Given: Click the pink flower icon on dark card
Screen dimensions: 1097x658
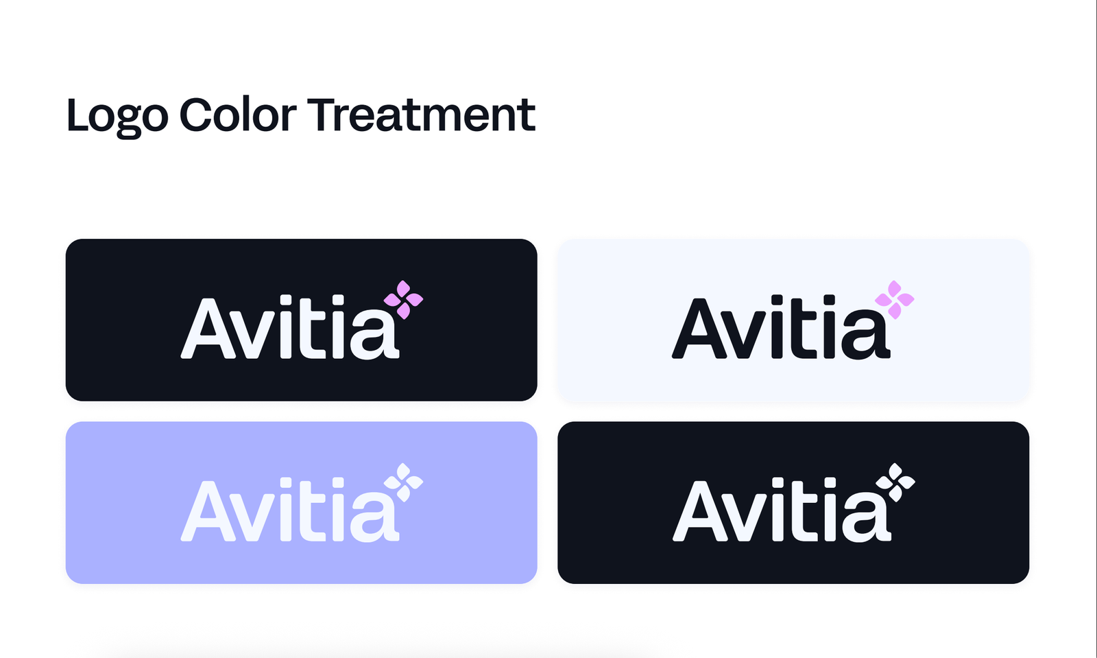Looking at the screenshot, I should (403, 300).
